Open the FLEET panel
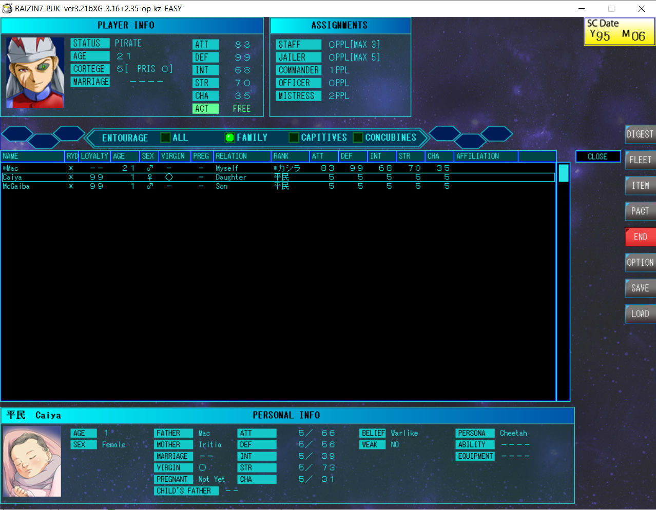The height and width of the screenshot is (510, 656). pos(640,160)
